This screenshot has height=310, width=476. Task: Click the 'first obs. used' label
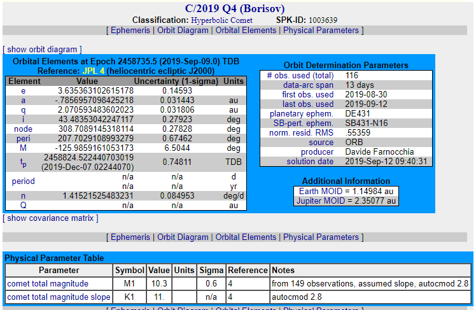pyautogui.click(x=307, y=94)
